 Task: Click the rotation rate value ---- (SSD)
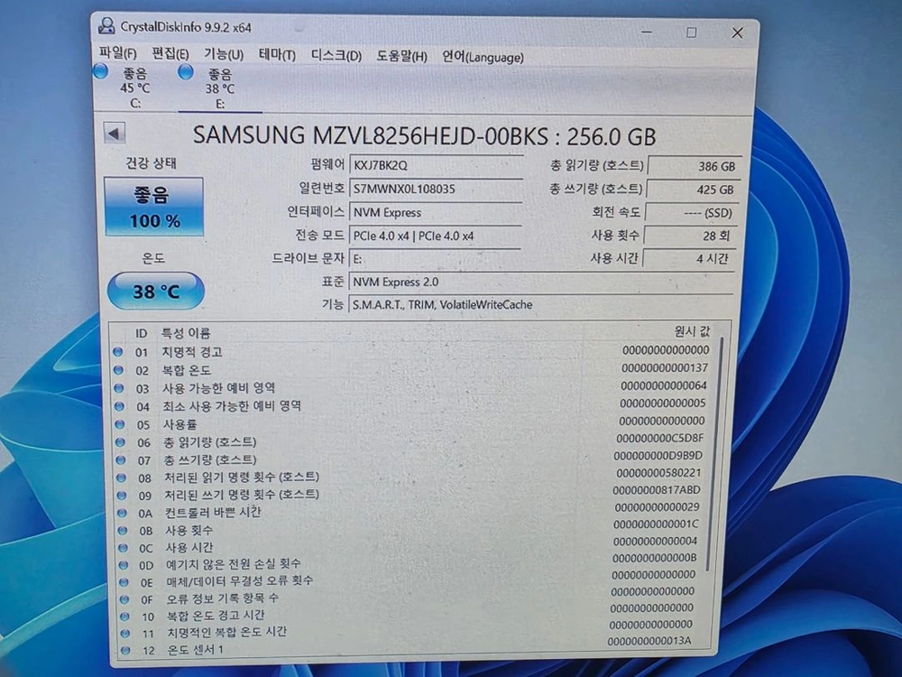(x=691, y=213)
